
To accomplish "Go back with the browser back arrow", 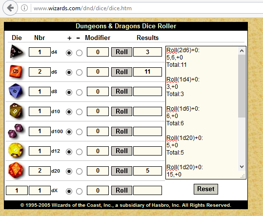I will pyautogui.click(x=10, y=8).
